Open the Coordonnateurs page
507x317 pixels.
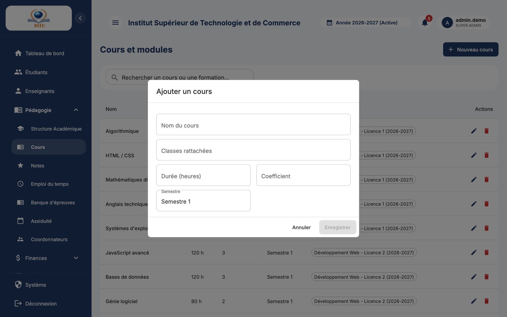(x=48, y=239)
